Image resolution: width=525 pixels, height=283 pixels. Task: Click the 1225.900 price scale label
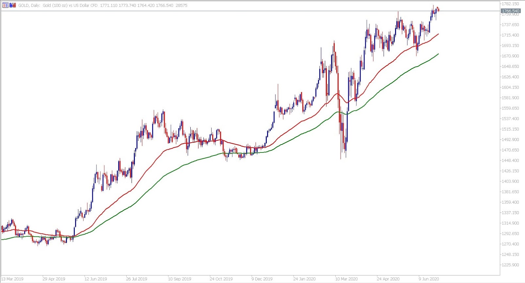pyautogui.click(x=510, y=265)
